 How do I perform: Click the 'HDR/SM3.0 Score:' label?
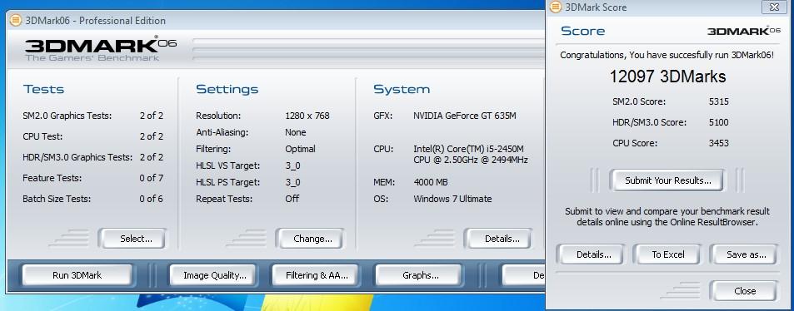(649, 122)
